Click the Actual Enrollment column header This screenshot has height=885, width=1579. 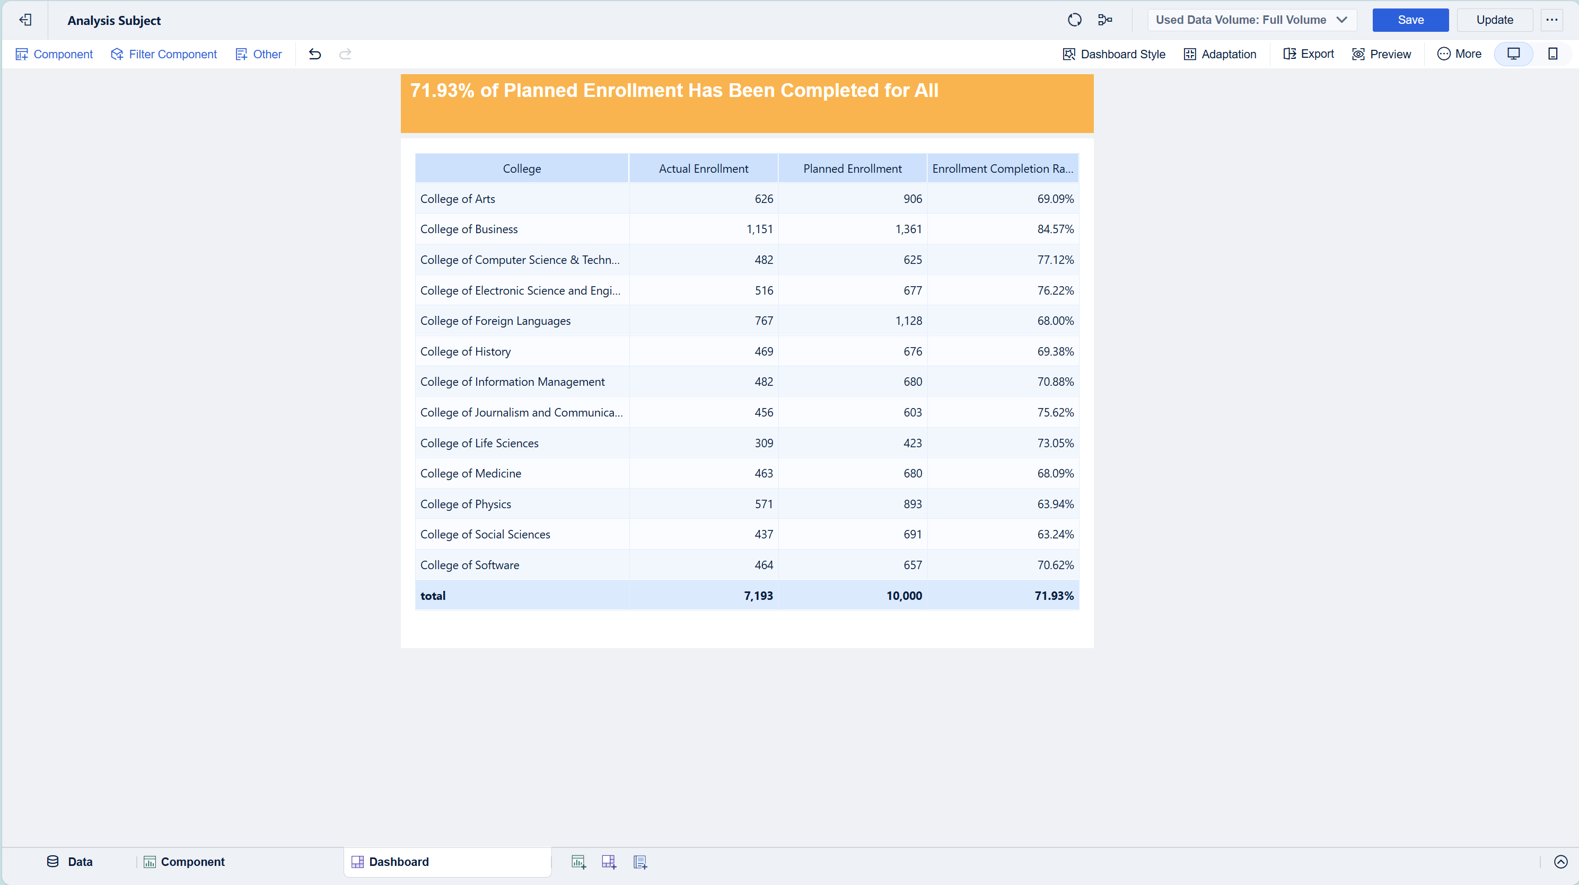[703, 169]
